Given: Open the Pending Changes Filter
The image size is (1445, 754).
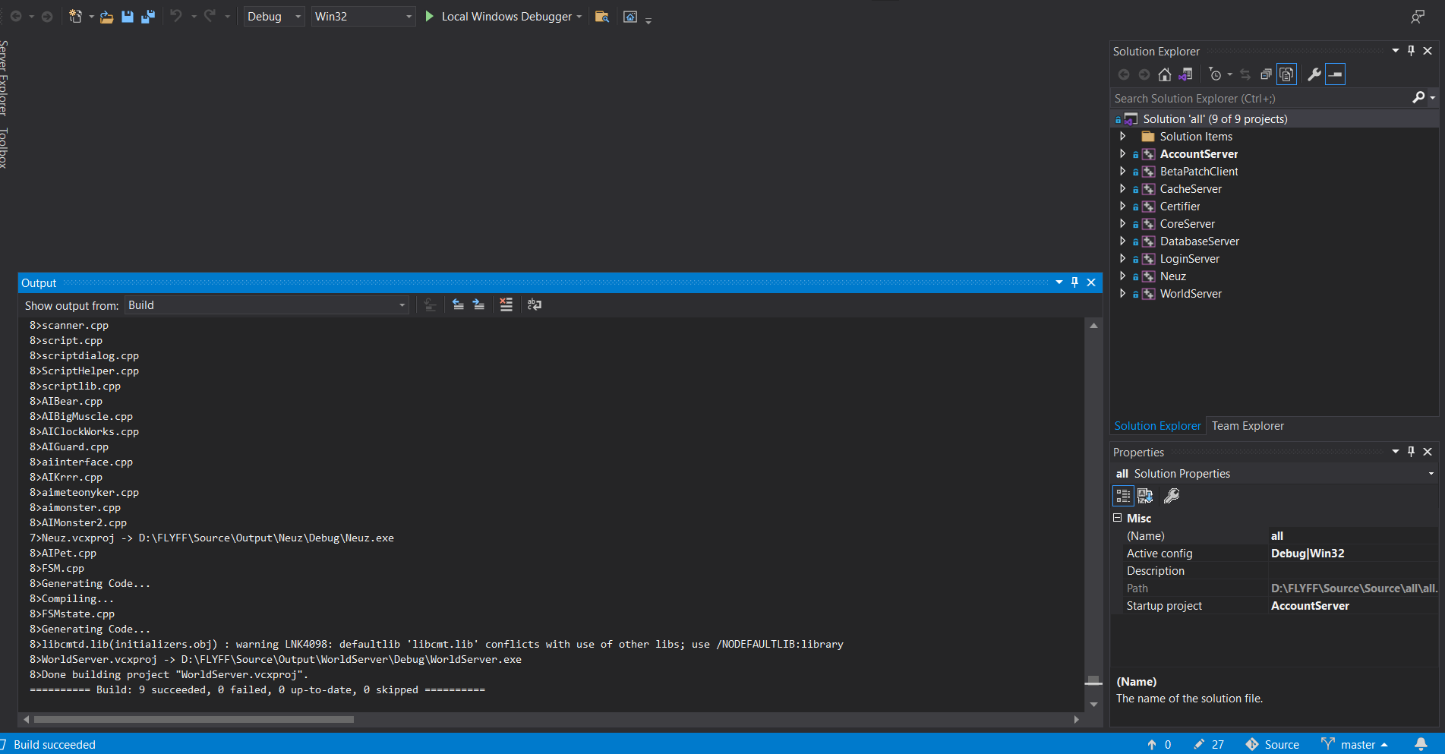Looking at the screenshot, I should pos(1215,74).
